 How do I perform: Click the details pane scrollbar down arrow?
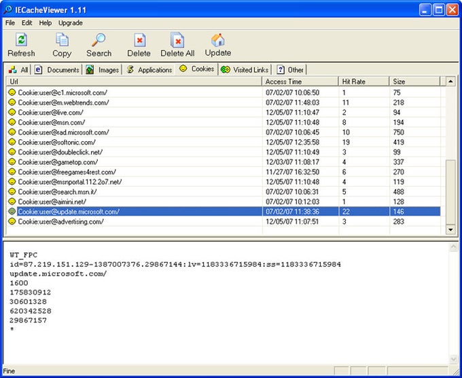[x=453, y=358]
